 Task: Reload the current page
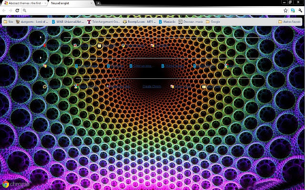[x=17, y=10]
